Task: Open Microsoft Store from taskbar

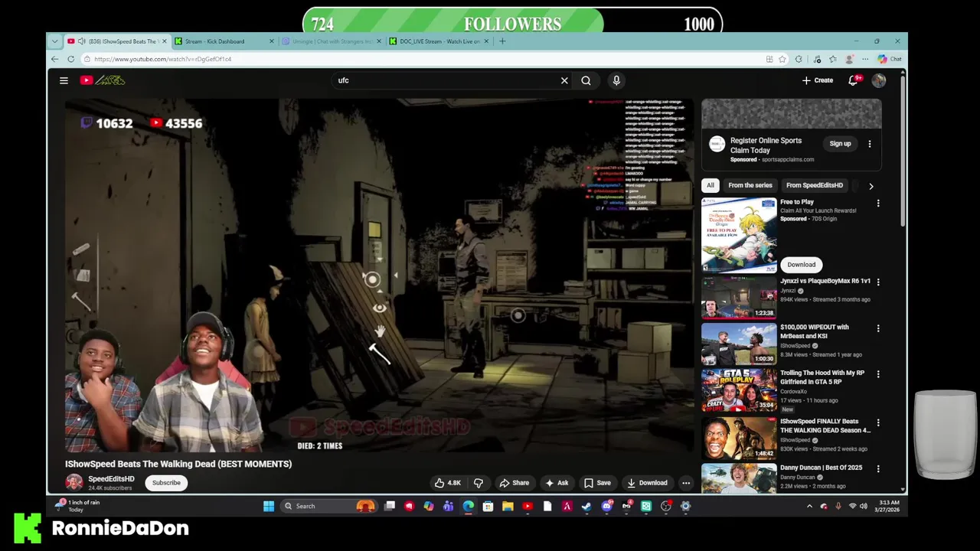Action: pos(488,506)
